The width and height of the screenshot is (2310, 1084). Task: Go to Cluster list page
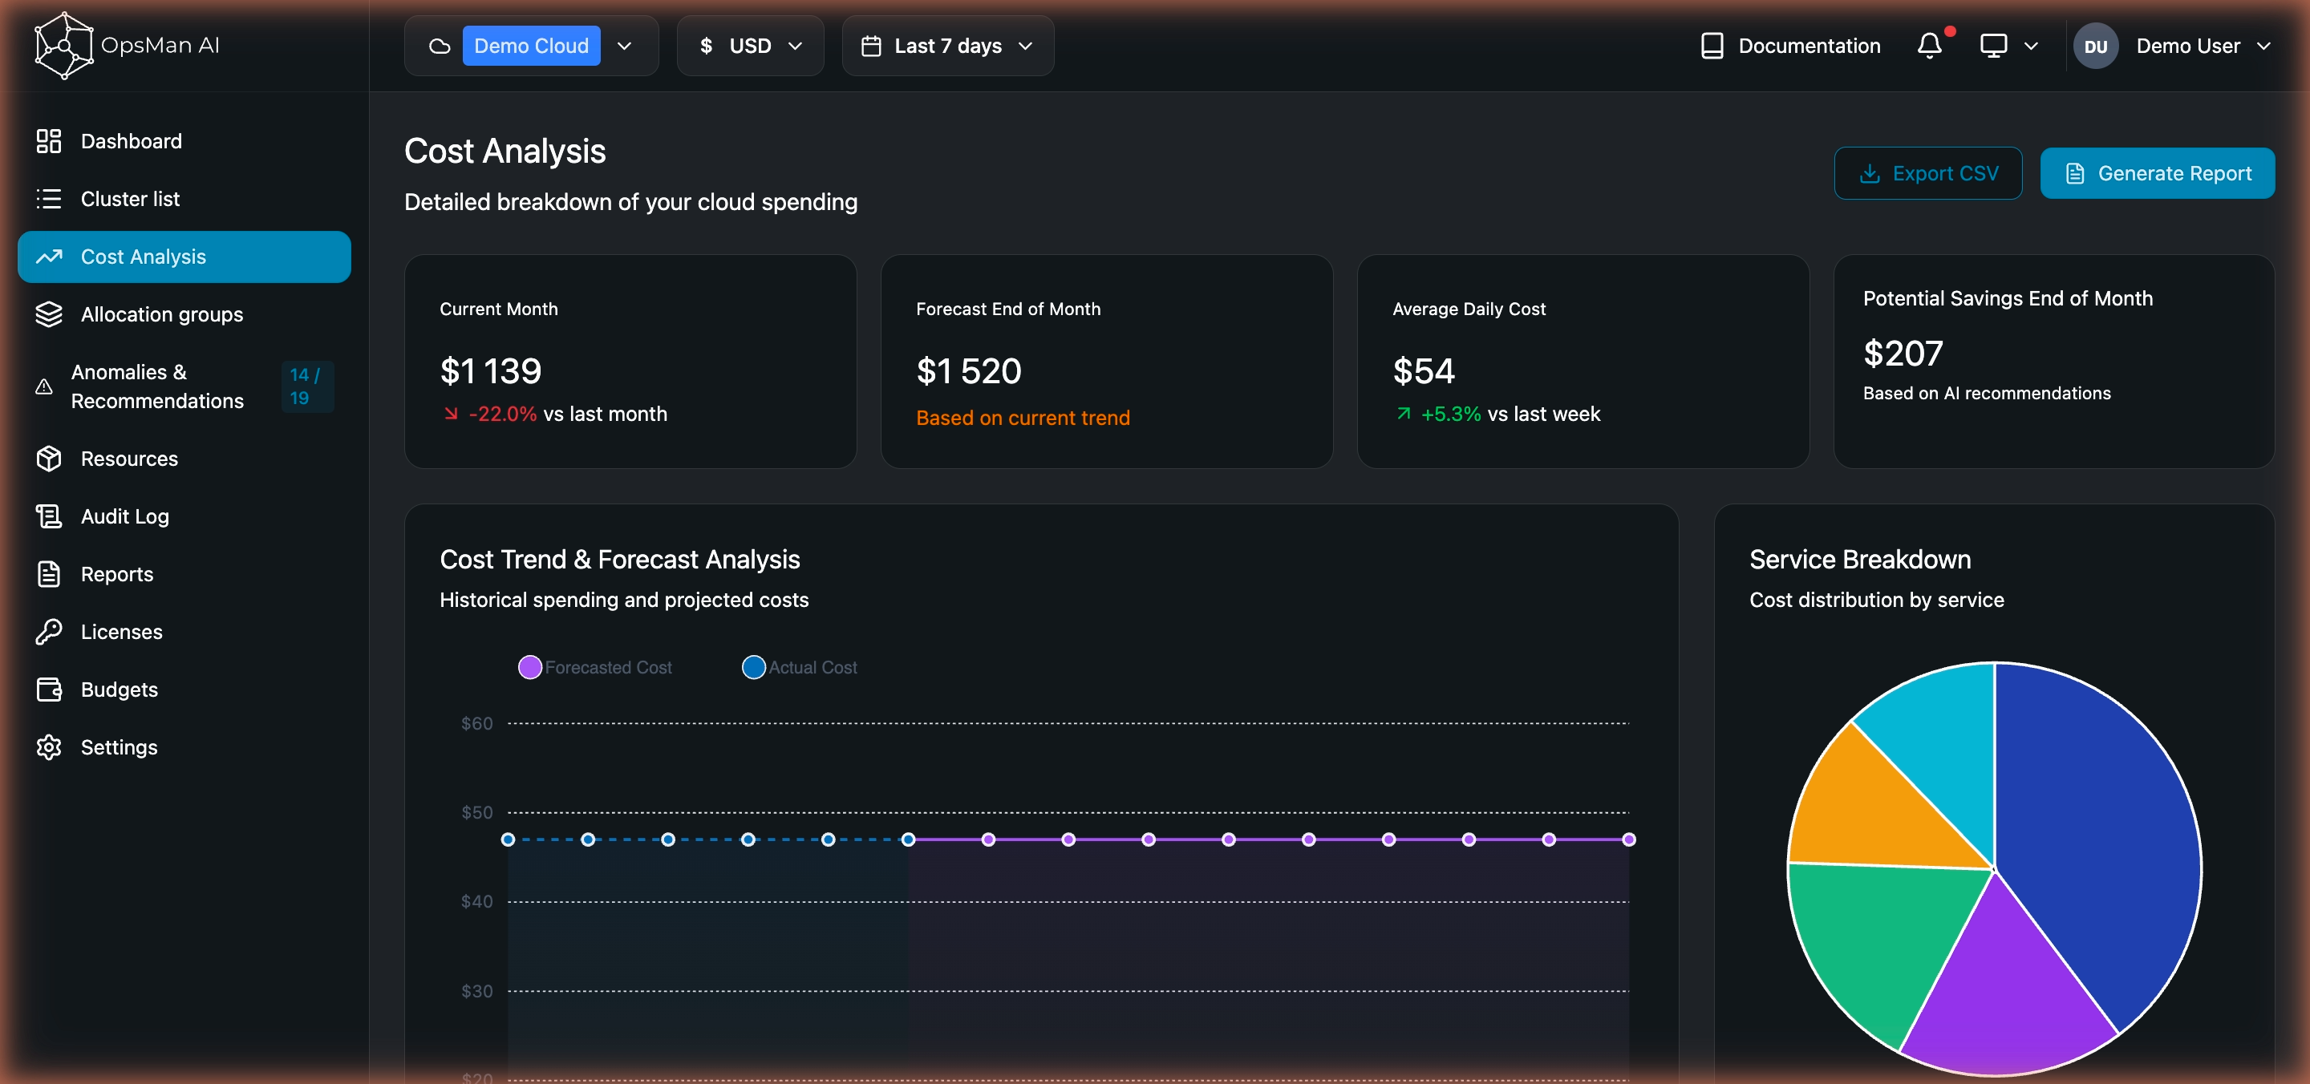(184, 199)
